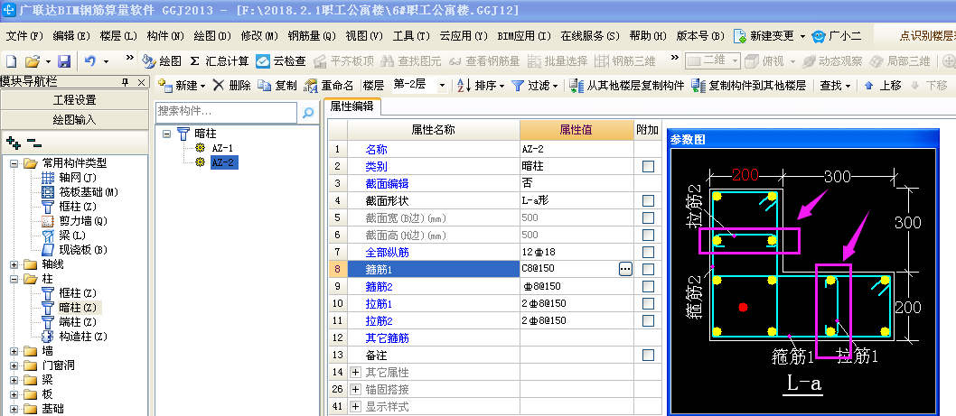Click 删除 delete component button

click(x=231, y=85)
